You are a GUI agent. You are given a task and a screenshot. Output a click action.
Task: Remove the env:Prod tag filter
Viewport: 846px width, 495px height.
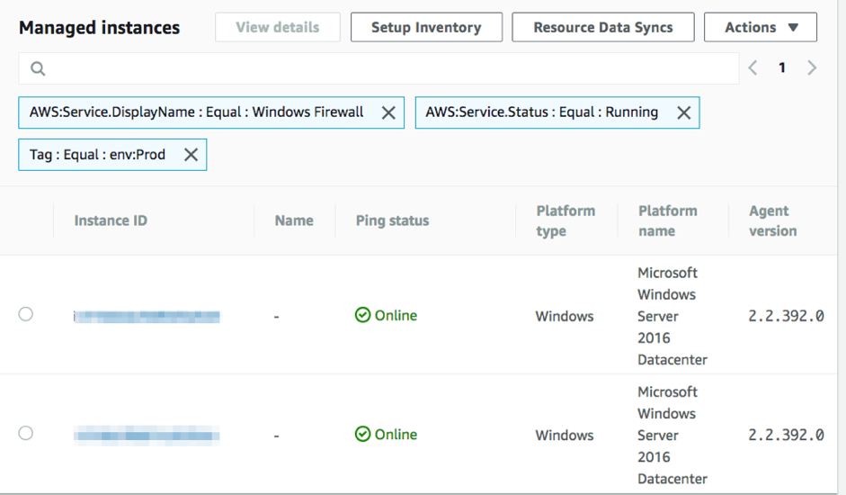(191, 155)
